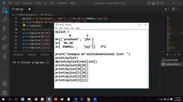Click the VS Code logo icon
Image resolution: width=183 pixels, height=102 pixels.
point(3,3)
